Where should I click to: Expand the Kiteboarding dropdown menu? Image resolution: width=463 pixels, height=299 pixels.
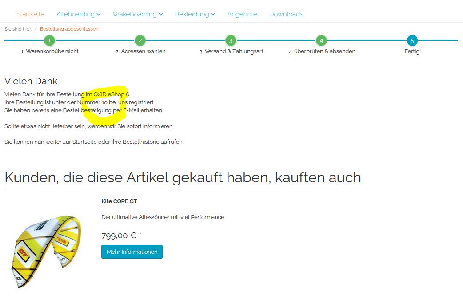point(78,14)
